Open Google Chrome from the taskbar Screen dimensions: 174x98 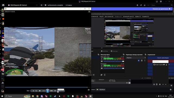(37, 96)
